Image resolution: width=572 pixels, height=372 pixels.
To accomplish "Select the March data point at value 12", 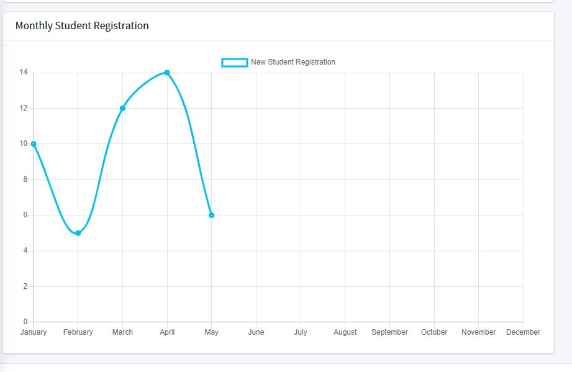I will 122,108.
